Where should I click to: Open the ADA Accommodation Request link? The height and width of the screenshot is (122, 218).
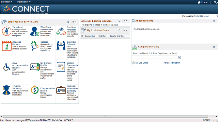tap(20, 65)
